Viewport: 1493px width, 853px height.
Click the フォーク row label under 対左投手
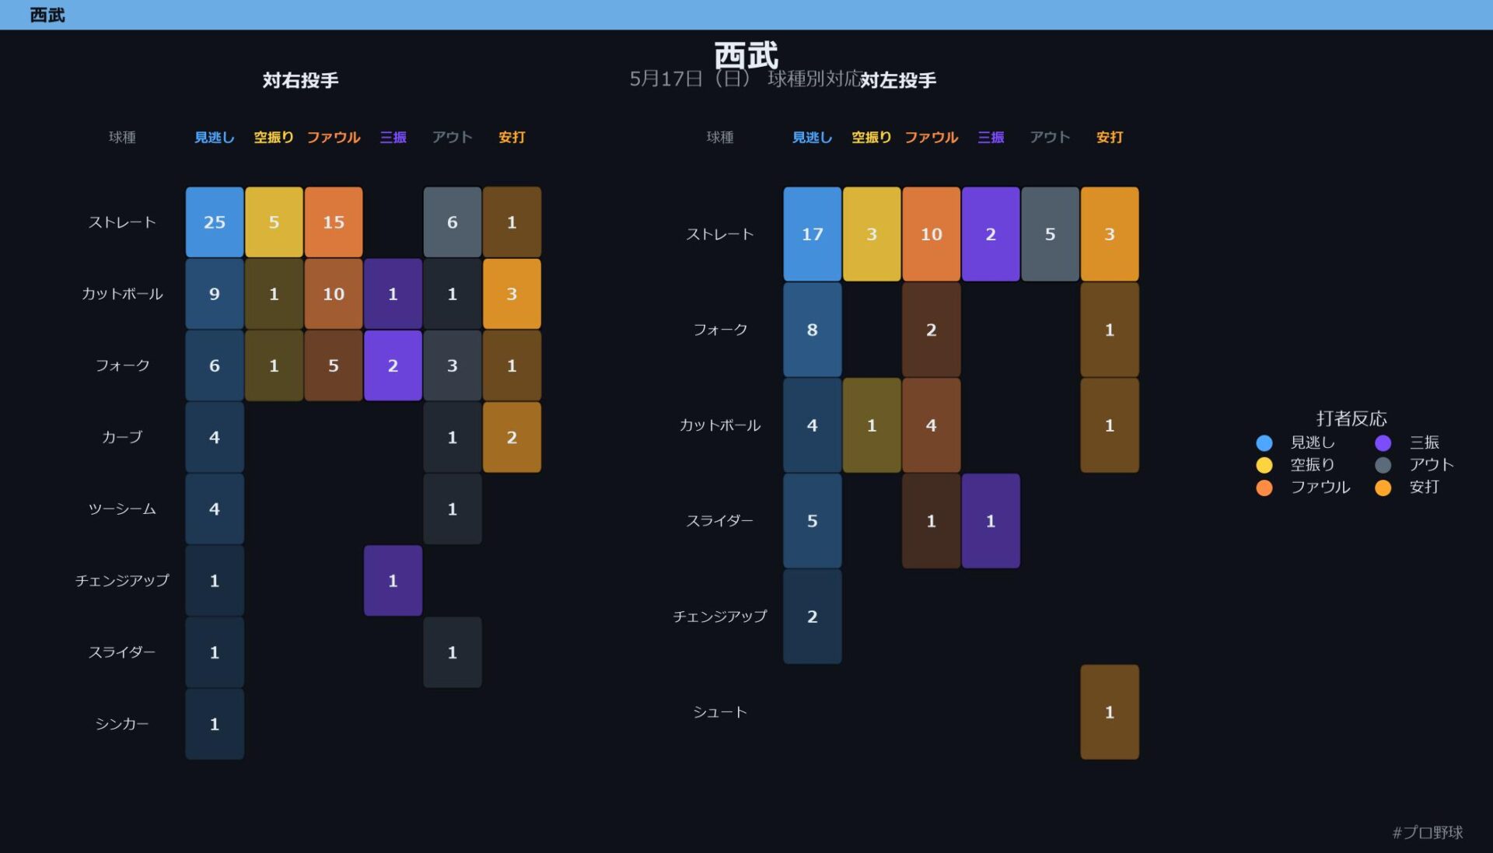[720, 330]
